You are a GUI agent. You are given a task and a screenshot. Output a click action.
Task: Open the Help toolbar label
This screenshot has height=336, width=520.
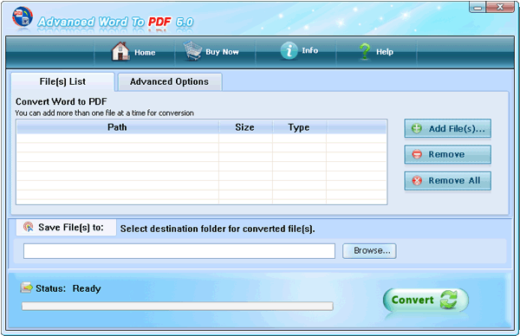(385, 52)
